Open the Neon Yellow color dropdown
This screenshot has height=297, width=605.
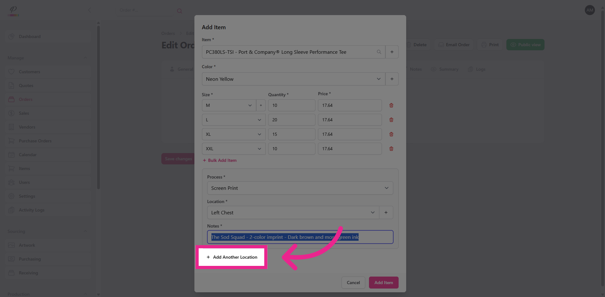[378, 79]
